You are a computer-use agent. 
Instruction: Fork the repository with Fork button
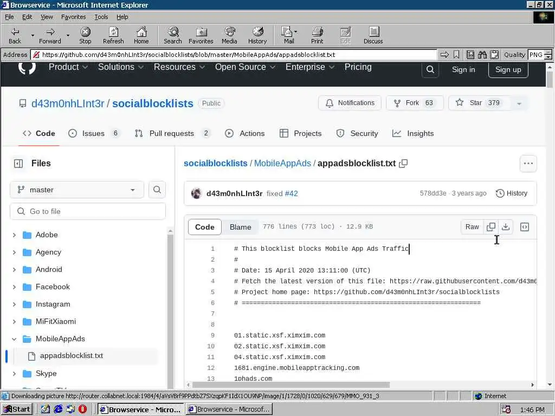(415, 103)
